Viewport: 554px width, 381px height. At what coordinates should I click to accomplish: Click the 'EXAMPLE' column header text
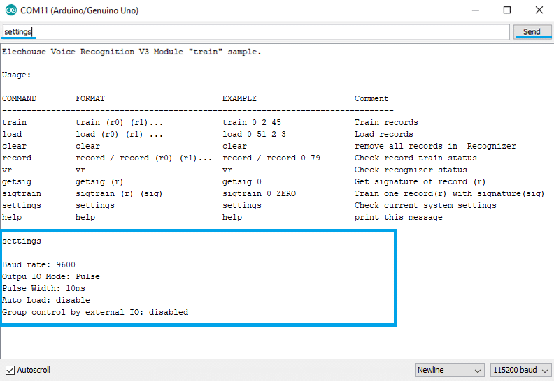click(x=239, y=98)
